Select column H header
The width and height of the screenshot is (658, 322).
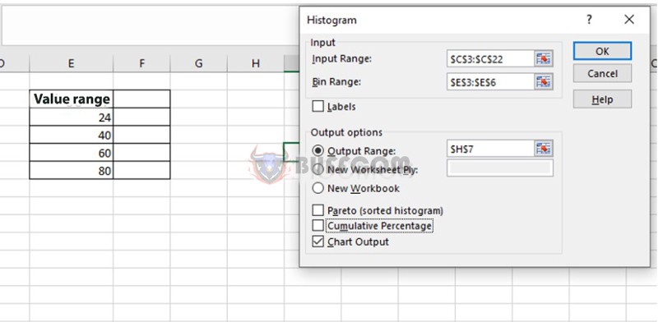255,63
